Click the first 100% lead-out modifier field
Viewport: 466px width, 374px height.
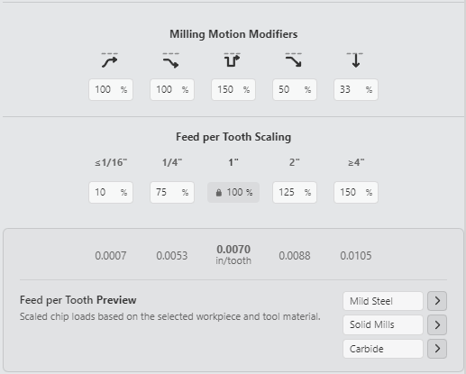click(111, 89)
